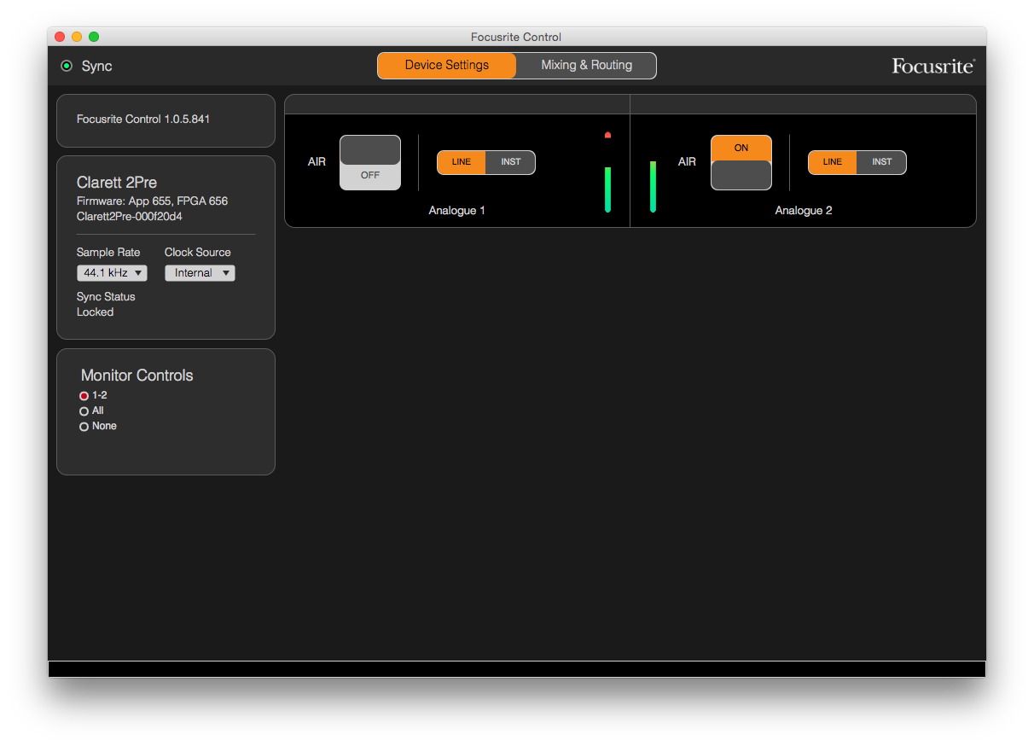Click the Analogue 1 channel label
The width and height of the screenshot is (1034, 746).
(457, 211)
